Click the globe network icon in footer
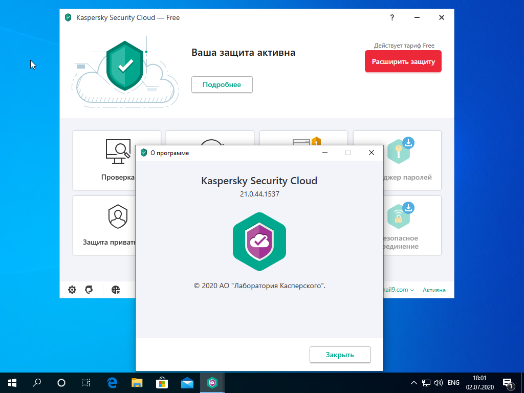 point(116,290)
